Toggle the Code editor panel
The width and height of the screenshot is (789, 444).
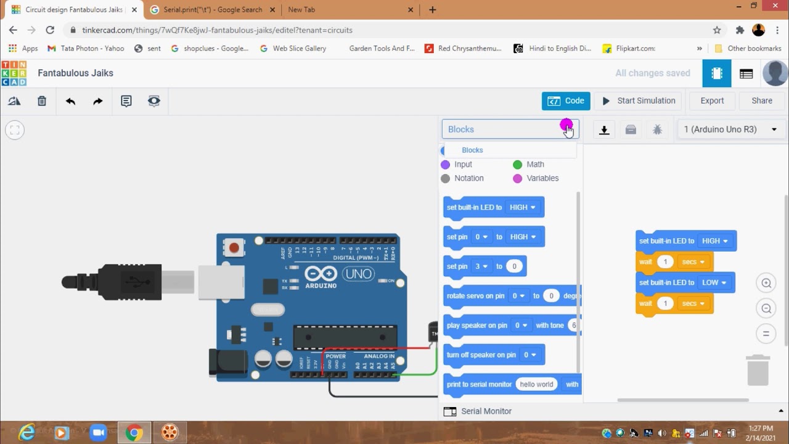pos(566,101)
